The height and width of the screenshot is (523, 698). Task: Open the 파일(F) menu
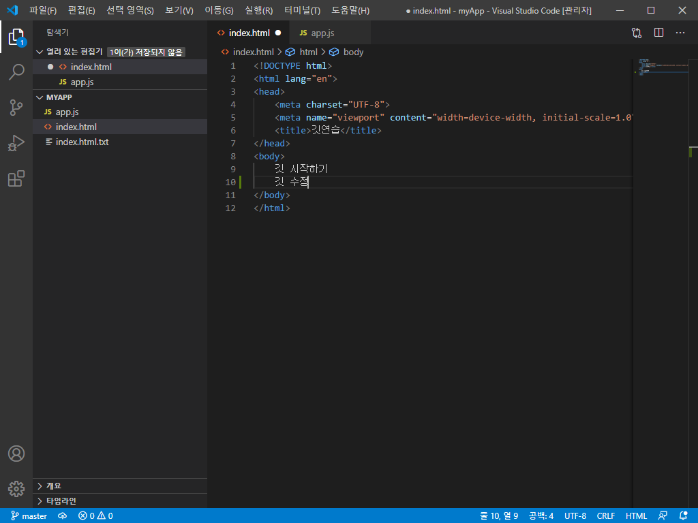pos(43,10)
